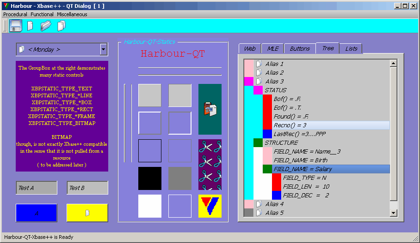
Task: Click the Harbour-QT-Xbase++ is Ready status text
Action: pyautogui.click(x=38, y=237)
